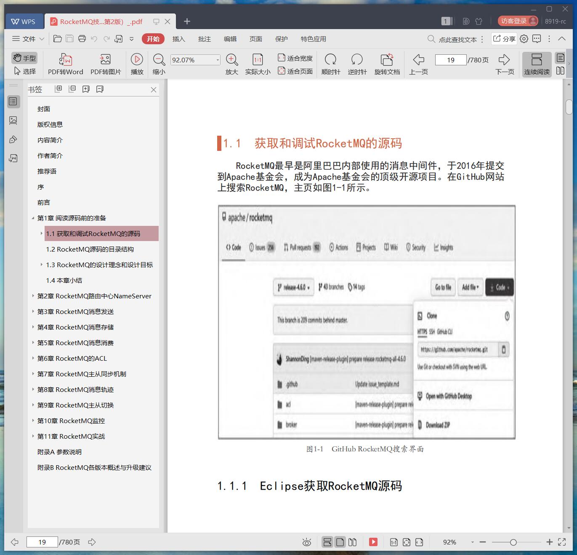Switch to the 开始 ribbon tab

point(153,39)
